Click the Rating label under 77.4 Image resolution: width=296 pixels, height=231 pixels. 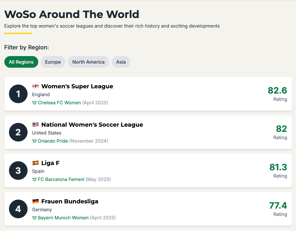(280, 214)
